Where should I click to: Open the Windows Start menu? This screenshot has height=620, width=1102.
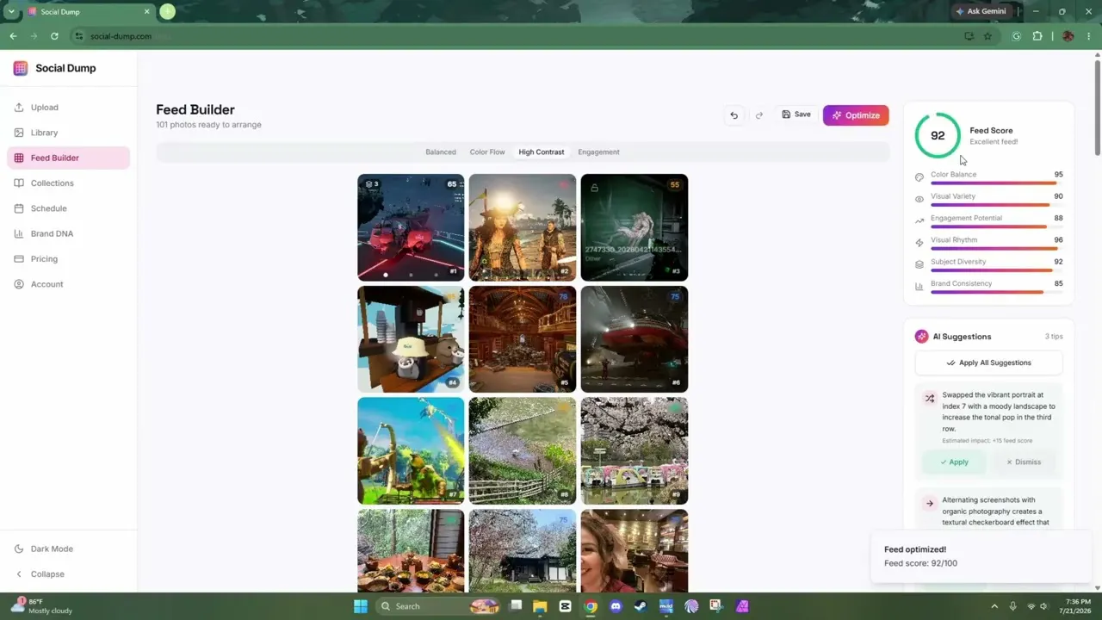tap(361, 606)
